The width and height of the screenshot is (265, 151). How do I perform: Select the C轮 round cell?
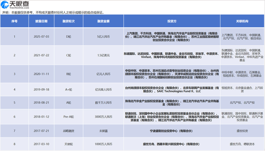click(x=69, y=55)
